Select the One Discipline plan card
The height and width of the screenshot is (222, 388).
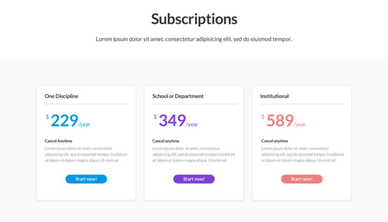tap(86, 142)
